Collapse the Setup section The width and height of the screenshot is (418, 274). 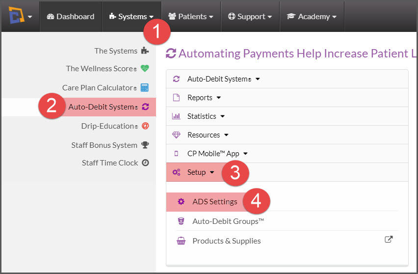[287, 172]
